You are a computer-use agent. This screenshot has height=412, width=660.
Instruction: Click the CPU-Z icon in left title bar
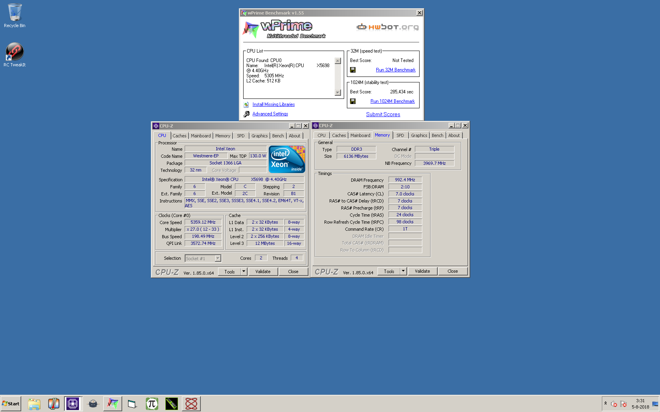coord(156,126)
